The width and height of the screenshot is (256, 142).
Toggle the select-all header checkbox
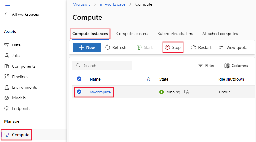79,79
